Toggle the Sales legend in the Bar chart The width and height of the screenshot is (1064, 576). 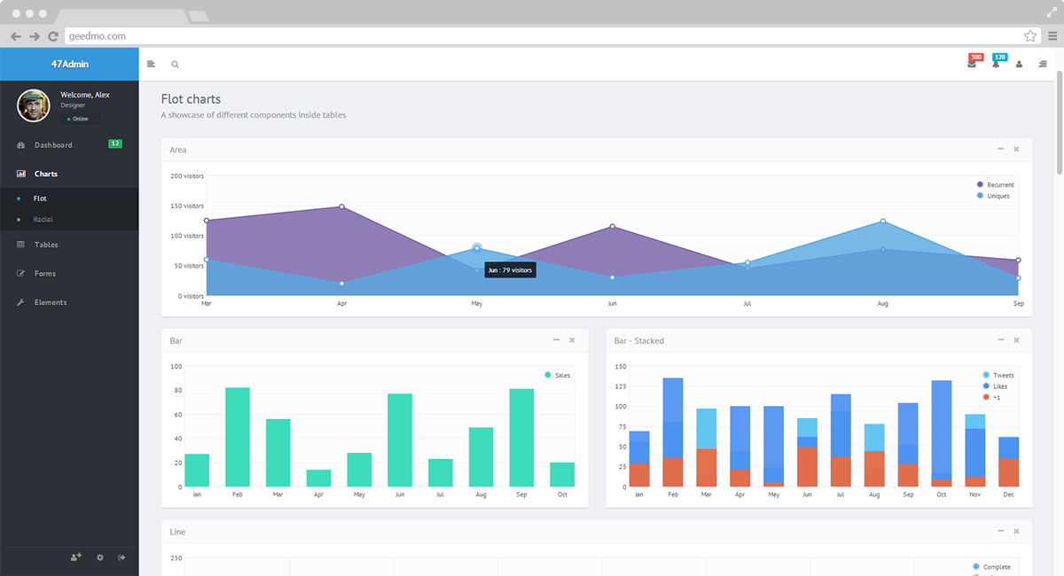[x=556, y=375]
